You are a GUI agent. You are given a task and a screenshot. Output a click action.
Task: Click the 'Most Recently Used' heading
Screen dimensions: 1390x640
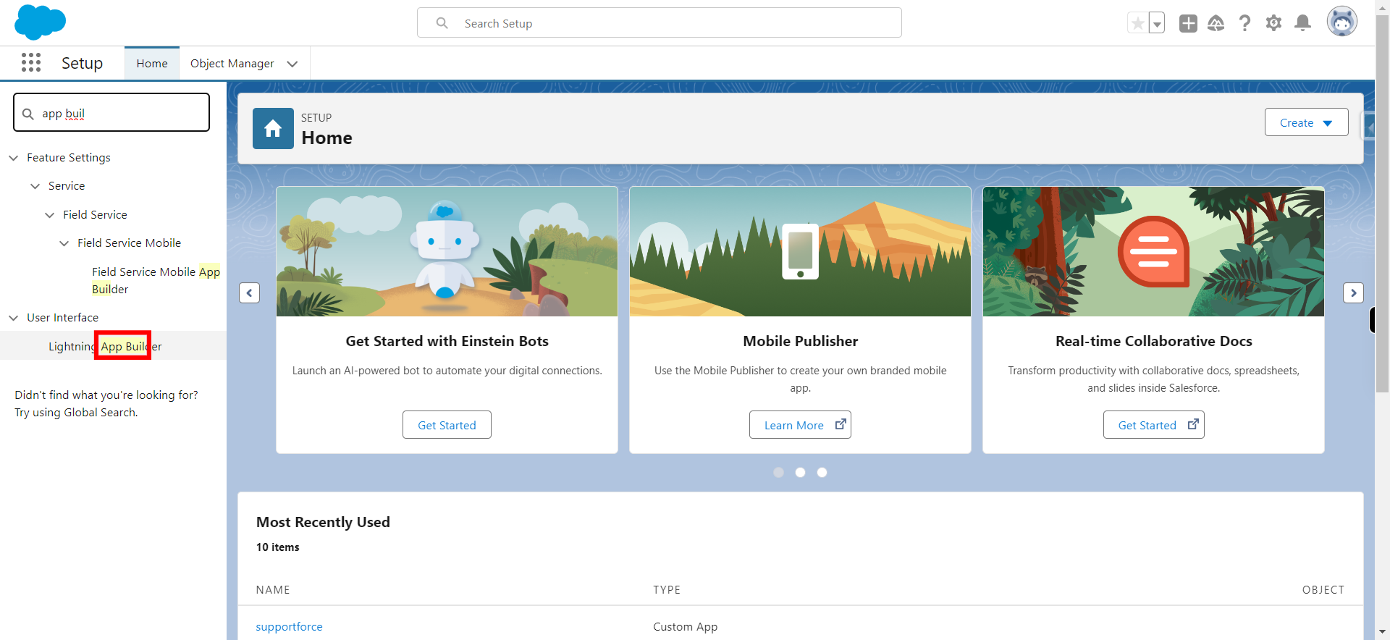coord(323,522)
